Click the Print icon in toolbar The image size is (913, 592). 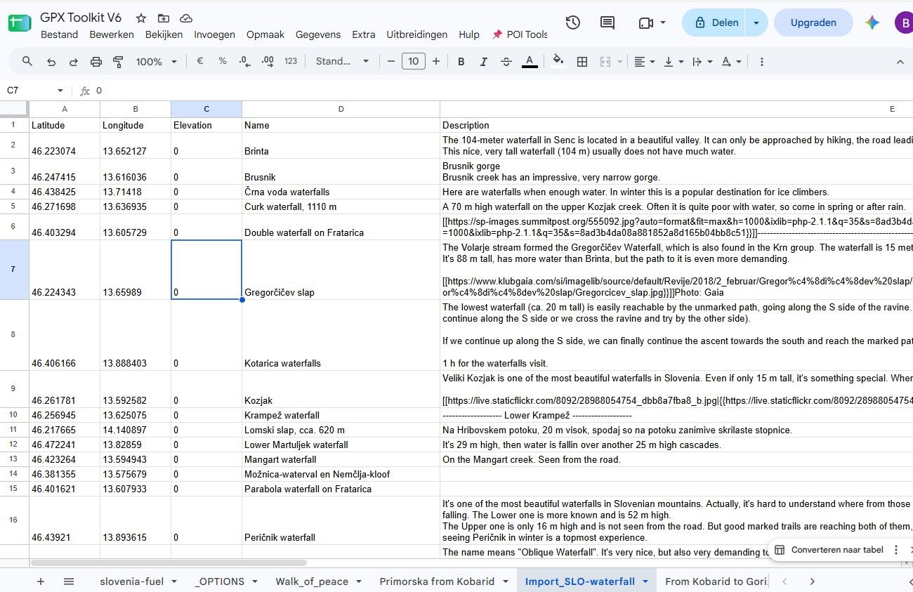pyautogui.click(x=96, y=62)
